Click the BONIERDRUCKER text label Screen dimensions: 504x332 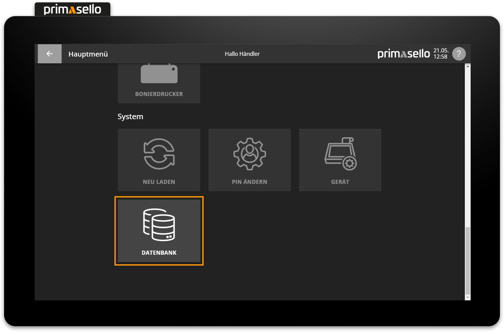(x=159, y=94)
